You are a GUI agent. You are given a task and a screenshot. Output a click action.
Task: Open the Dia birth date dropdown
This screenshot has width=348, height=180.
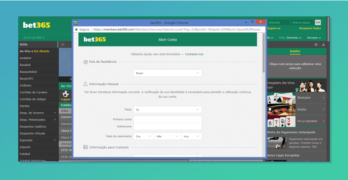point(143,136)
